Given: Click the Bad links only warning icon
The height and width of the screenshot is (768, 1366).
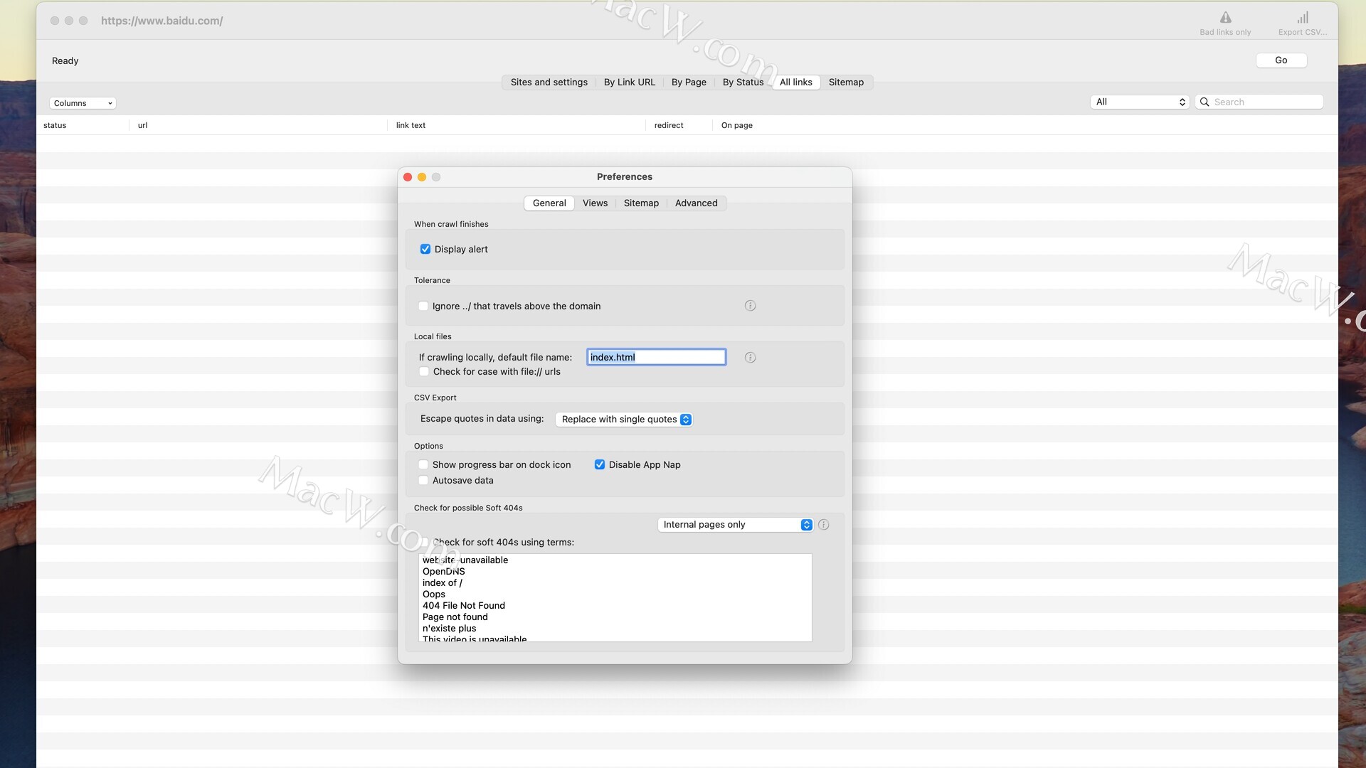Looking at the screenshot, I should point(1225,18).
